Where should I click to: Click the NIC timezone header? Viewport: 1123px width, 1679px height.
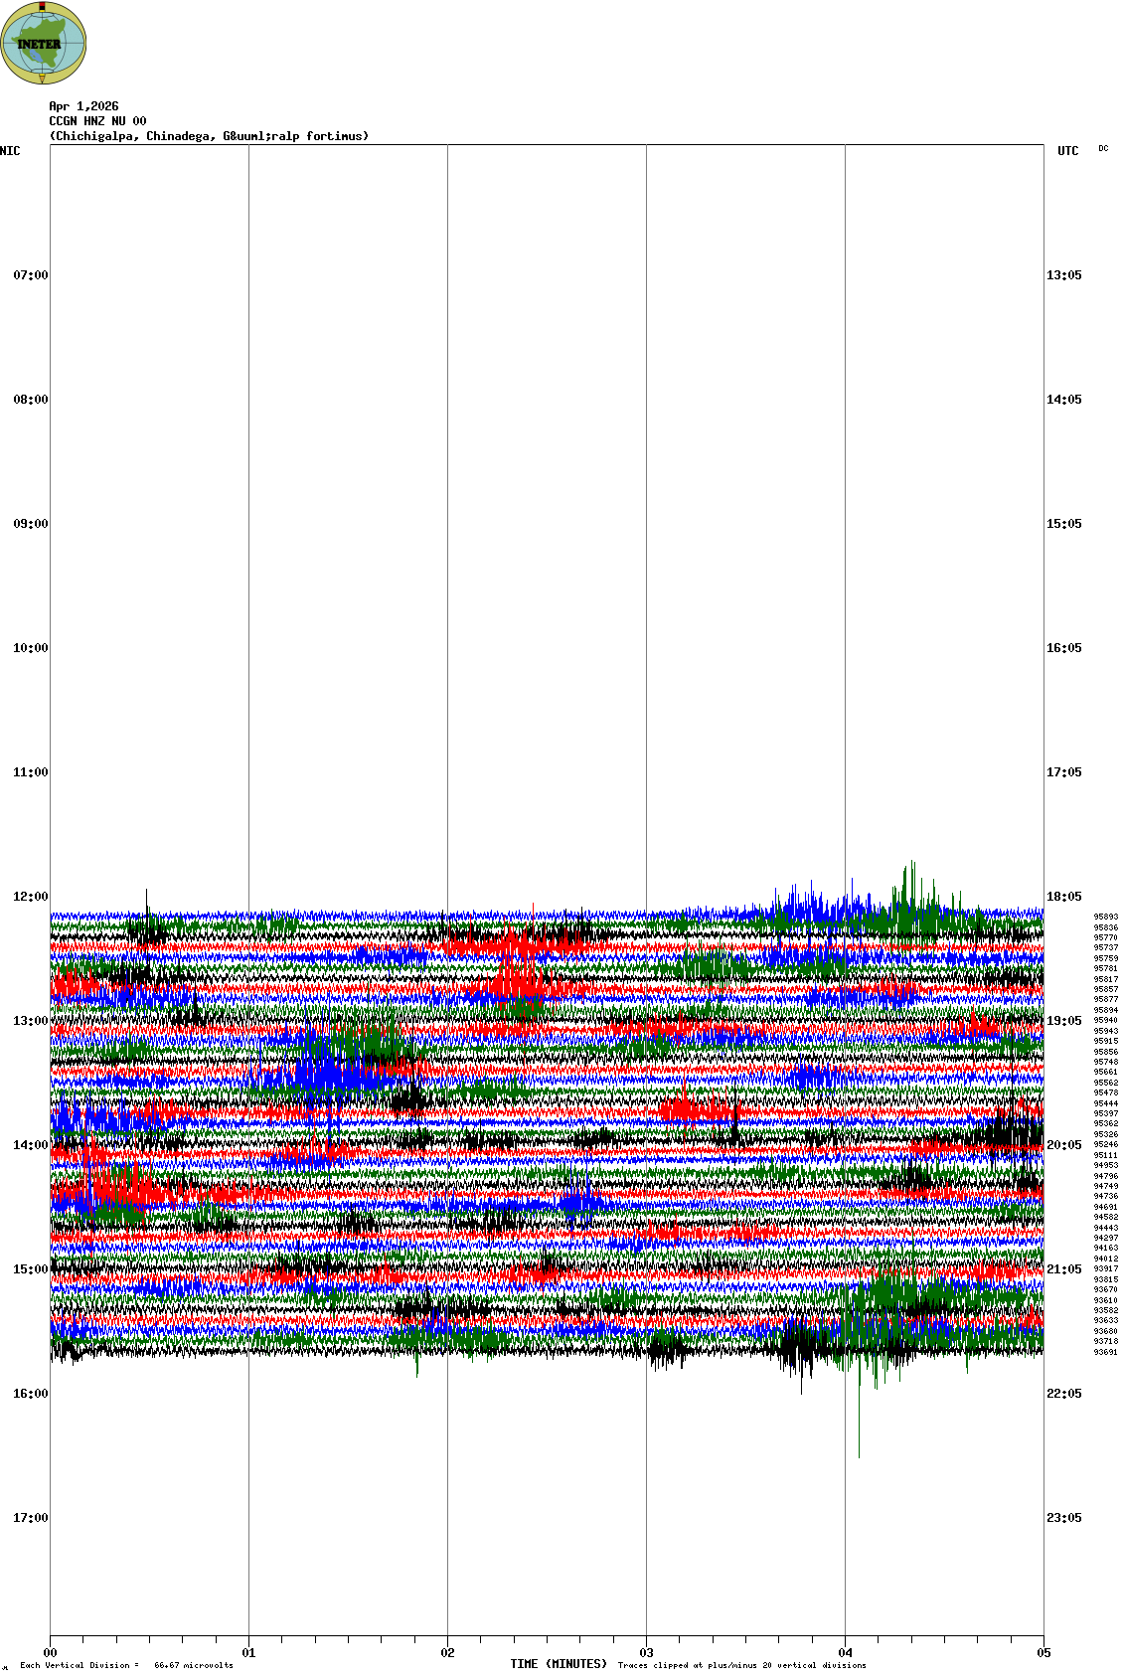click(x=10, y=151)
